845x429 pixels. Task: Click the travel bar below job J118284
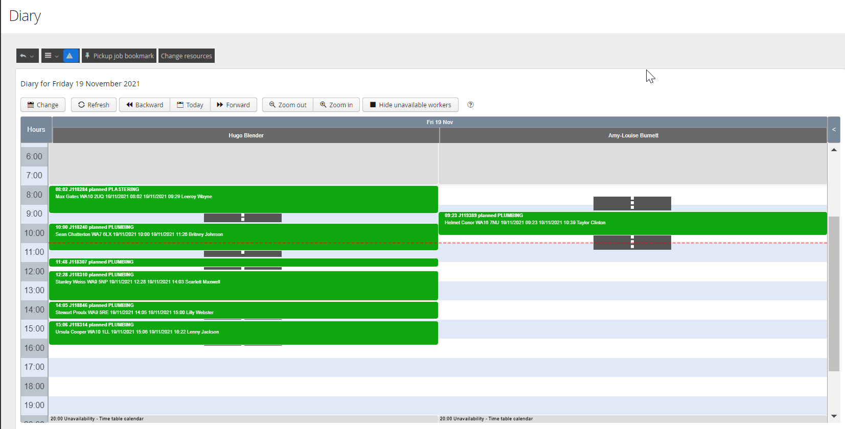coord(243,218)
